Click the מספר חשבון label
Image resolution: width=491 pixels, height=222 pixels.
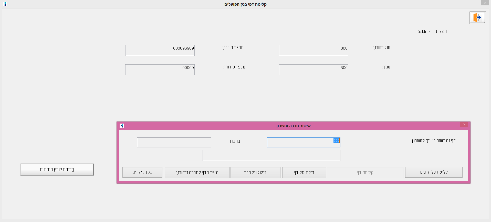point(232,47)
